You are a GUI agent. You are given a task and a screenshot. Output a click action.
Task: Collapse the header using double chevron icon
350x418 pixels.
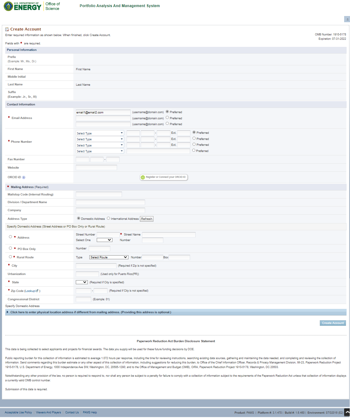347,19
